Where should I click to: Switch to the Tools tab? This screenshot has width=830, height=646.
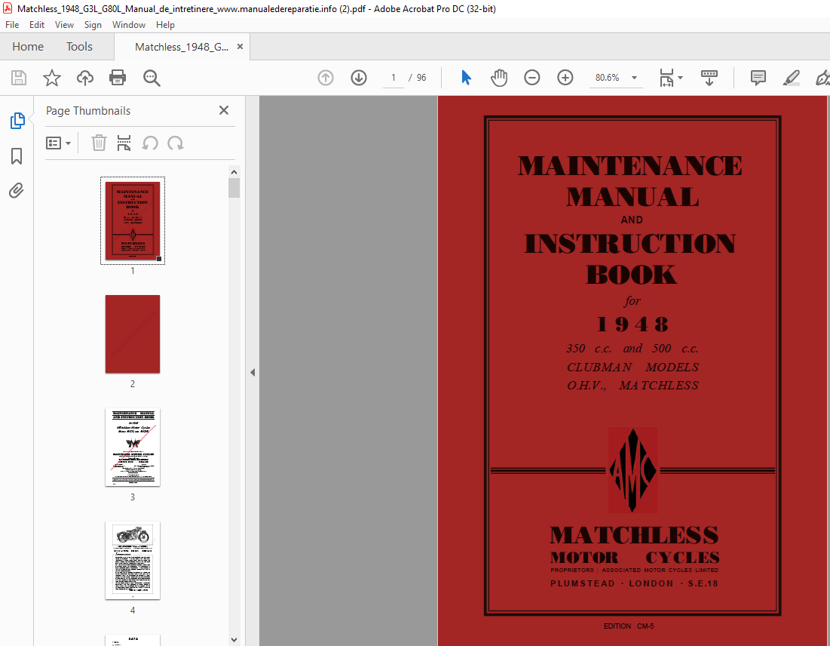(79, 47)
